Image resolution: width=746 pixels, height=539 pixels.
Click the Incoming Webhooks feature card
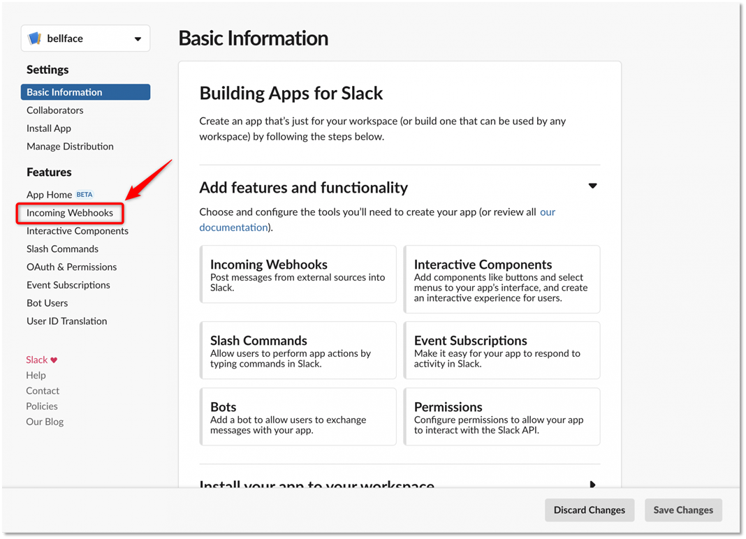(x=298, y=274)
